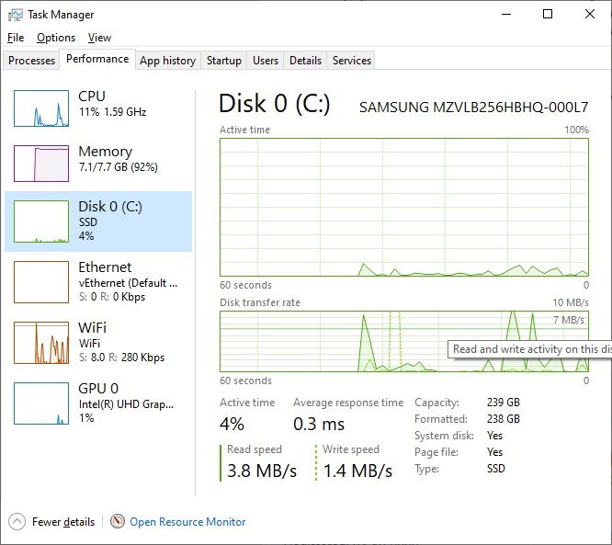
Task: Click the Disk Active time graph
Action: pos(404,207)
